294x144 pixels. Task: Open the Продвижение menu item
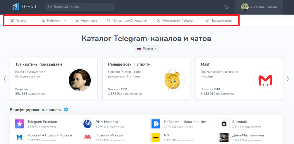point(221,20)
